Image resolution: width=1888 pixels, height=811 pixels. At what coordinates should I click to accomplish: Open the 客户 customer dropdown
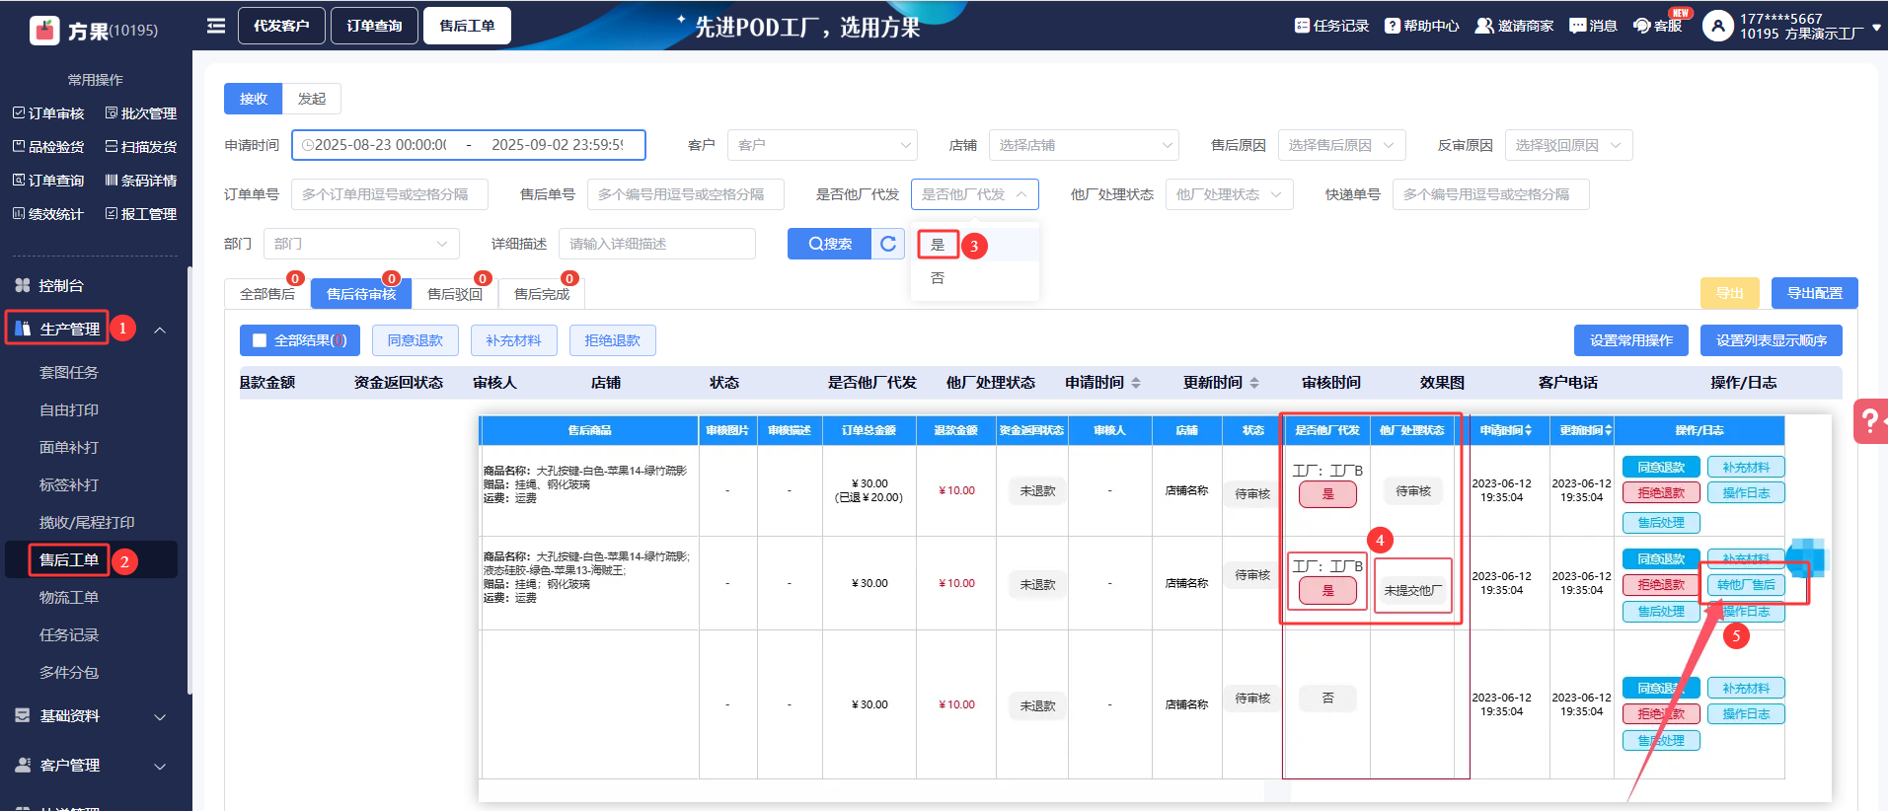pos(822,145)
